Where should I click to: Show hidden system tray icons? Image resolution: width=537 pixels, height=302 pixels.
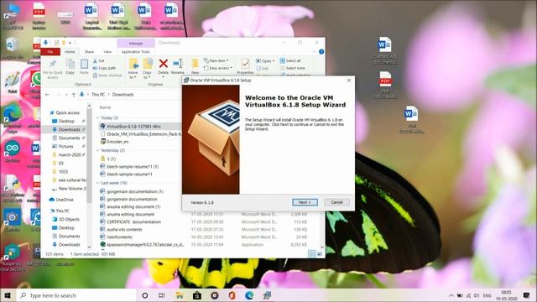pyautogui.click(x=451, y=295)
